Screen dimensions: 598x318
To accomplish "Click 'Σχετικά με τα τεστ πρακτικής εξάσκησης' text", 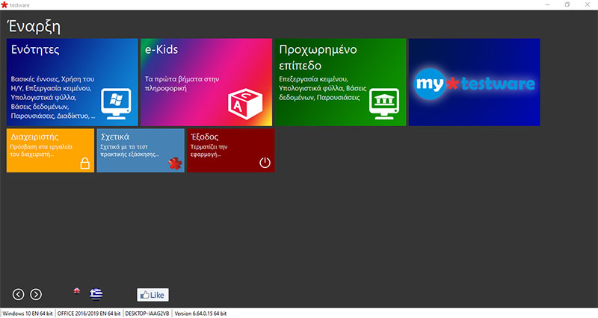I will tap(129, 151).
